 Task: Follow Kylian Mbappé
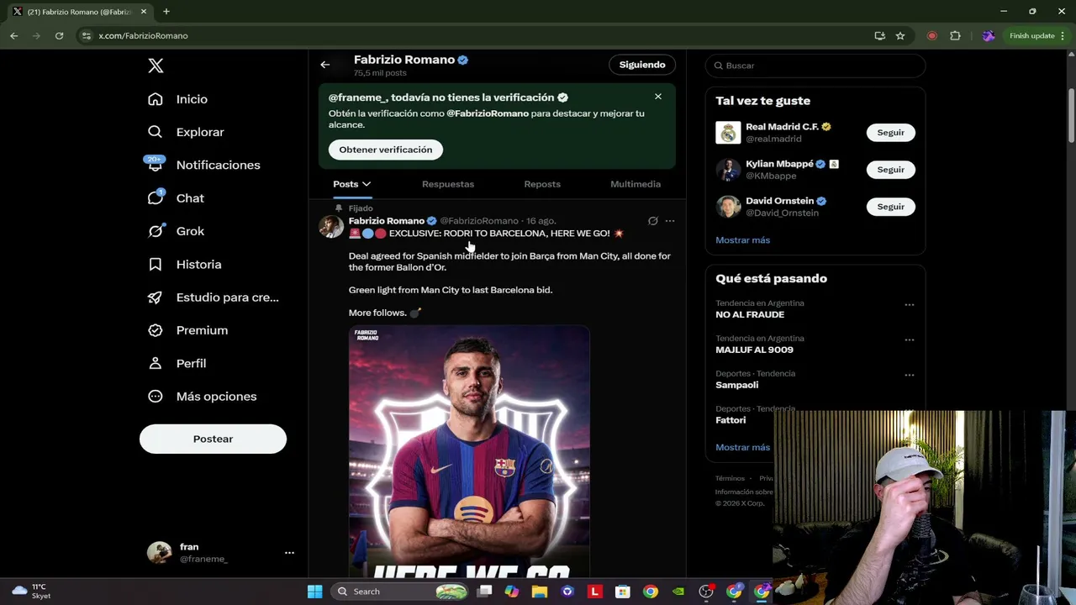coord(890,170)
